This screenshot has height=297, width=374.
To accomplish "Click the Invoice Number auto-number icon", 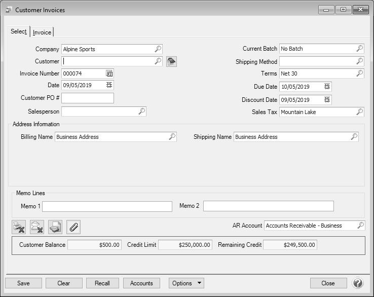I will click(109, 73).
